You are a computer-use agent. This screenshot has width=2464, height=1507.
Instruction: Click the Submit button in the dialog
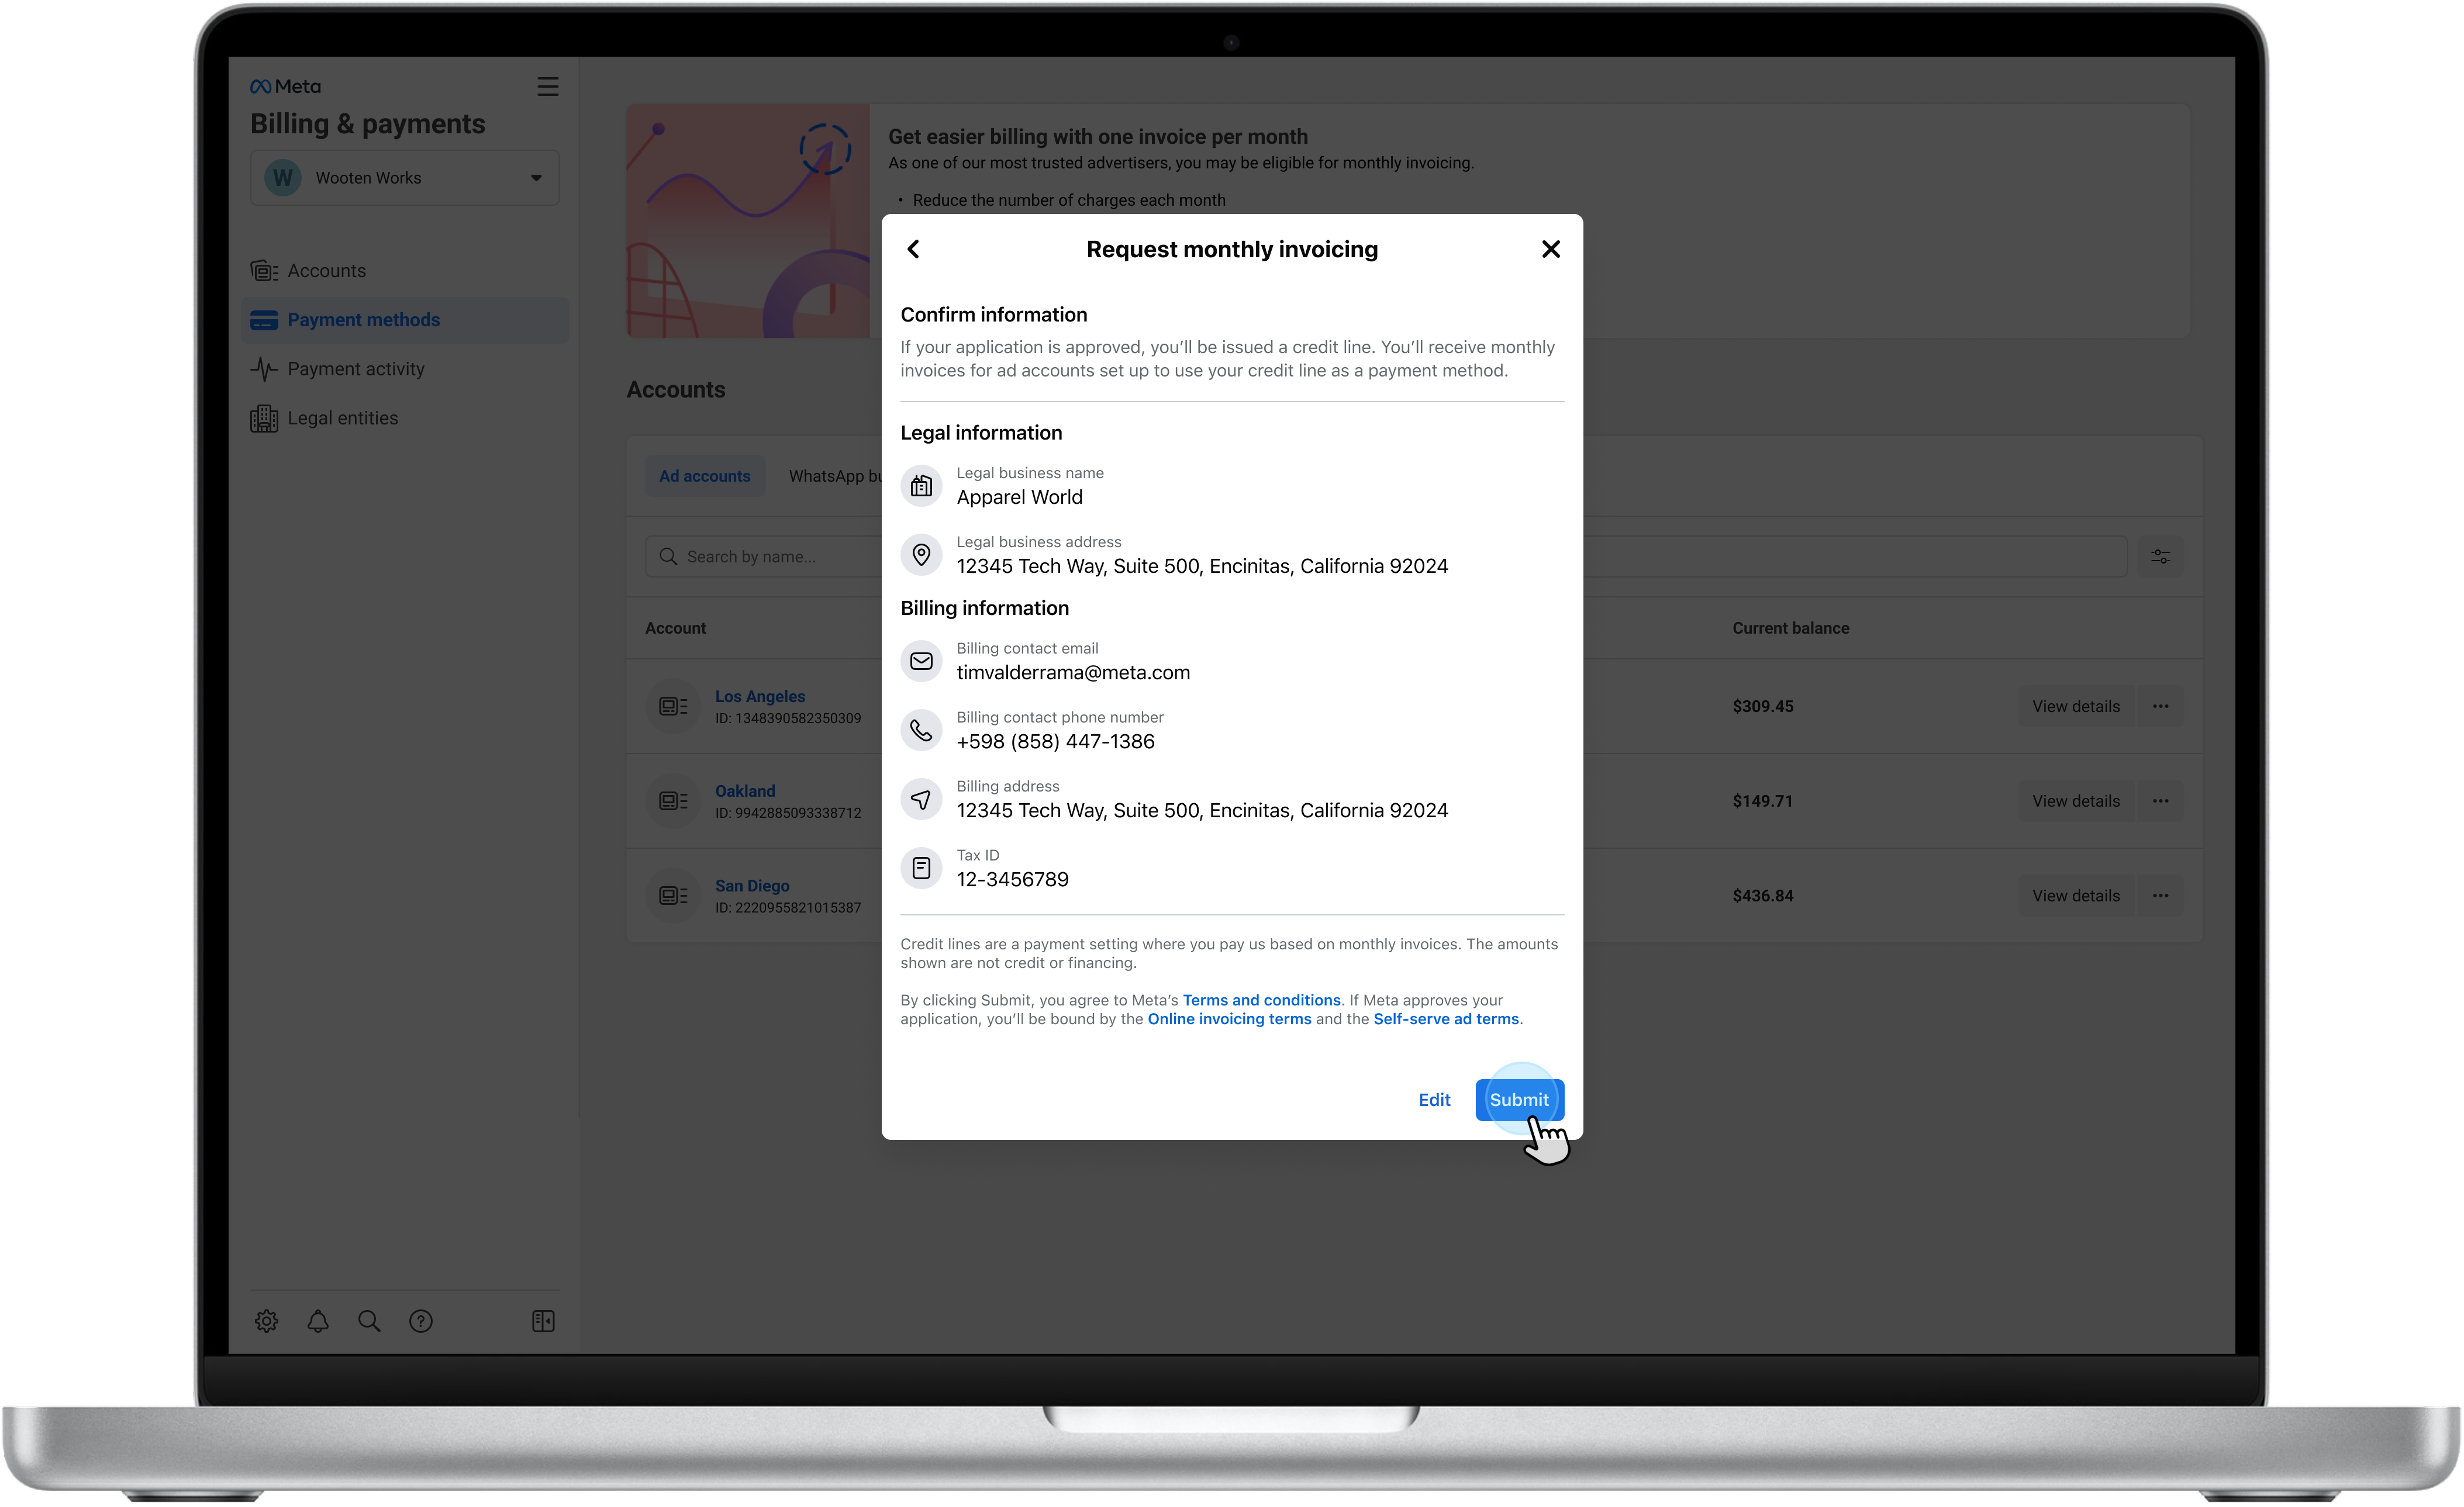coord(1519,1099)
